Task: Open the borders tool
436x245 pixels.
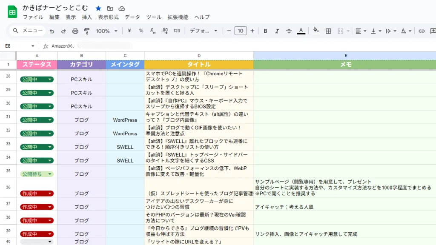Action: tap(328, 31)
